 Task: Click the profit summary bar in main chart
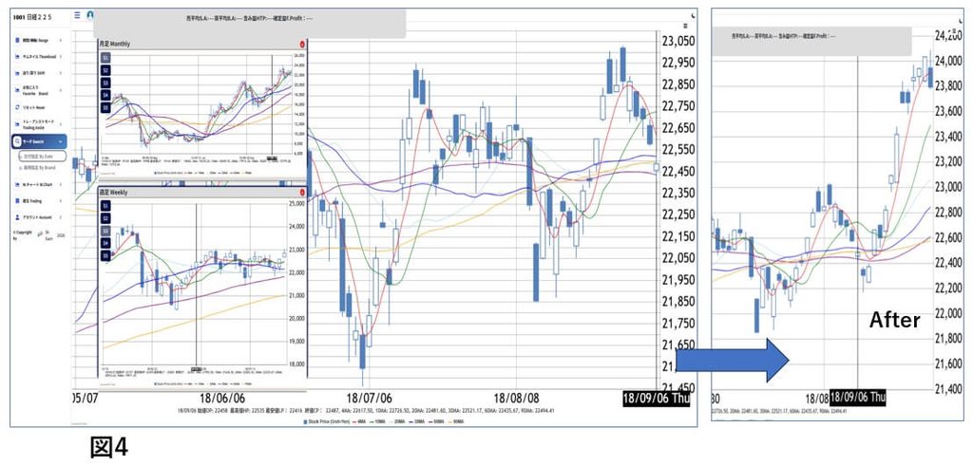pos(250,24)
